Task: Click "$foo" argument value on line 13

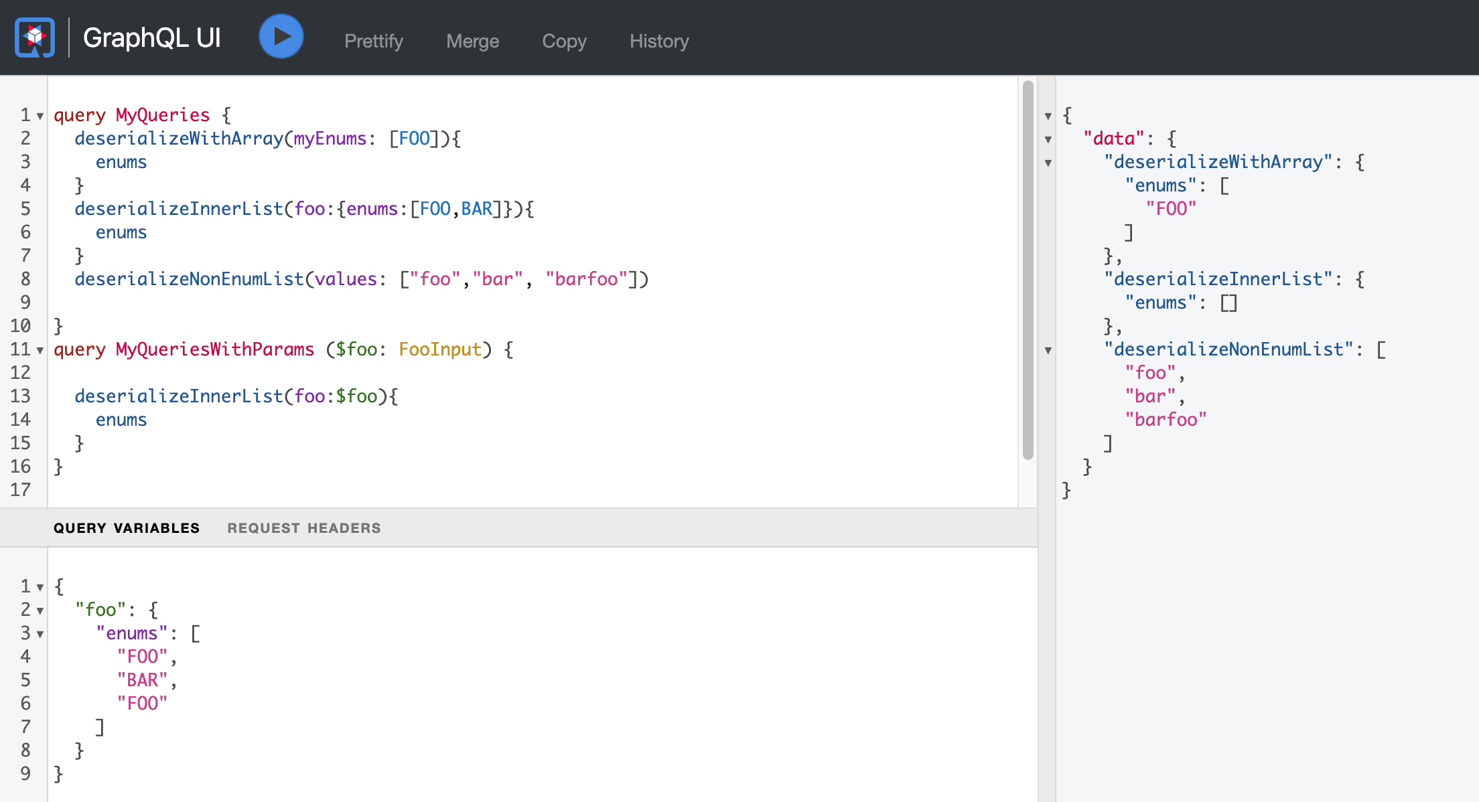Action: 356,396
